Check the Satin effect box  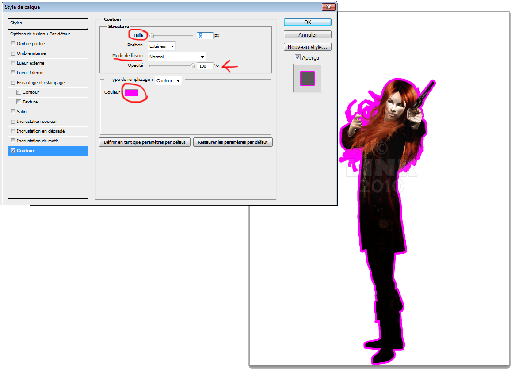[13, 112]
